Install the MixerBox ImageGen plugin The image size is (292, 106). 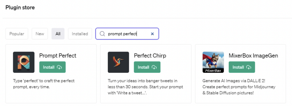pyautogui.click(x=242, y=67)
